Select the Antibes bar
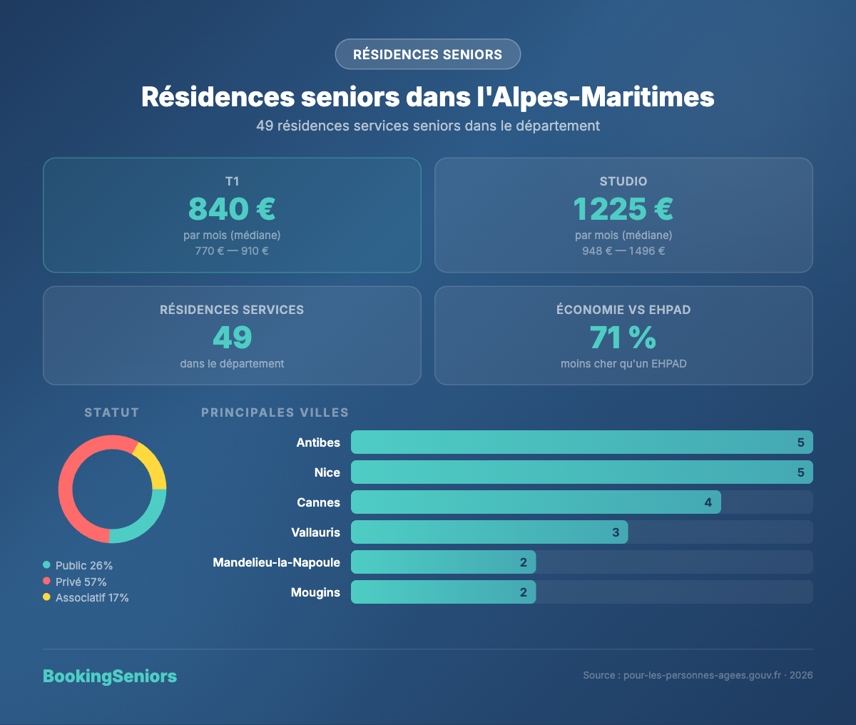Image resolution: width=856 pixels, height=725 pixels. tap(581, 442)
